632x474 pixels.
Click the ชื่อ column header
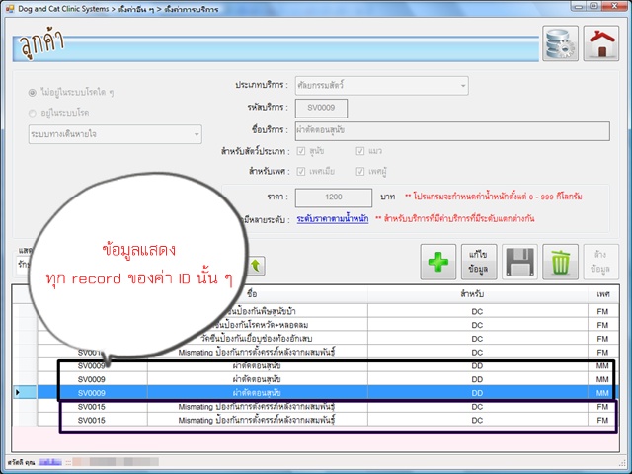point(252,294)
